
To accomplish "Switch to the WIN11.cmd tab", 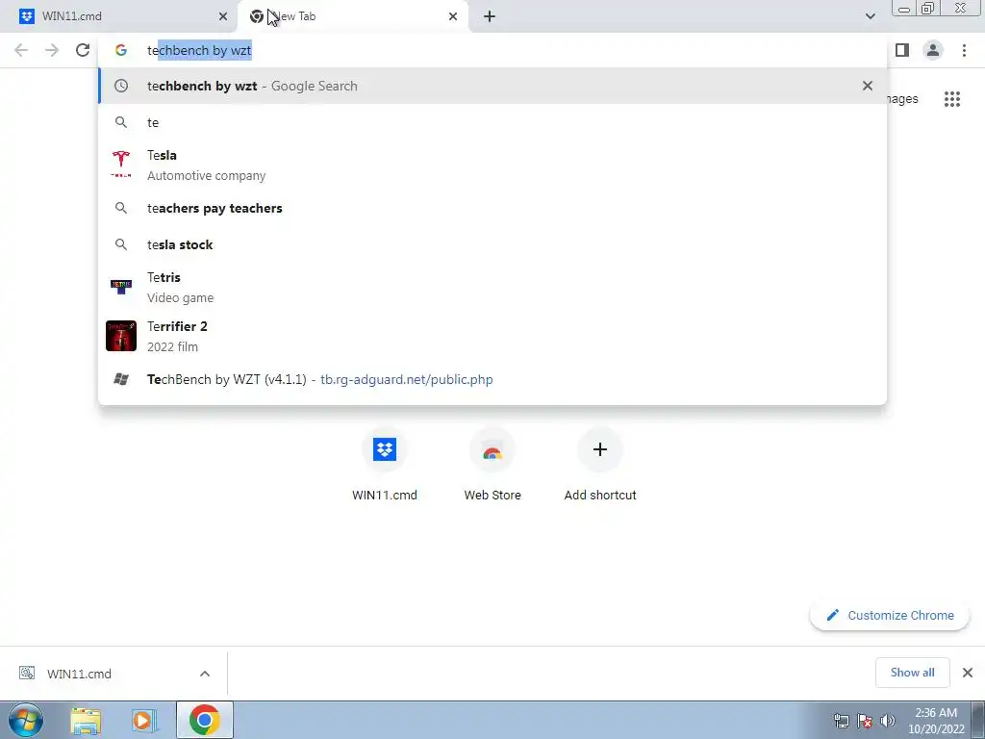I will click(118, 16).
